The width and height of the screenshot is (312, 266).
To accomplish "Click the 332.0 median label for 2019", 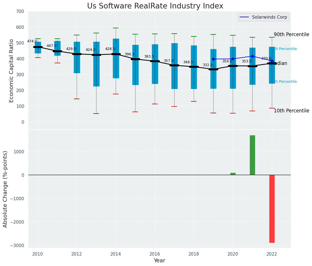I will (208, 65).
